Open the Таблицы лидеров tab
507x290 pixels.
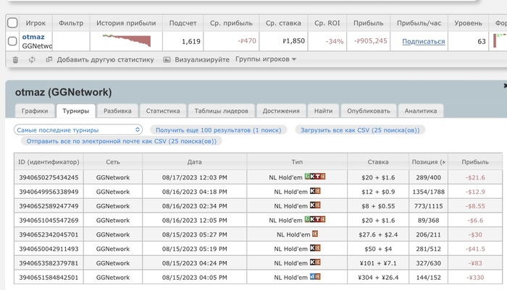pos(221,111)
